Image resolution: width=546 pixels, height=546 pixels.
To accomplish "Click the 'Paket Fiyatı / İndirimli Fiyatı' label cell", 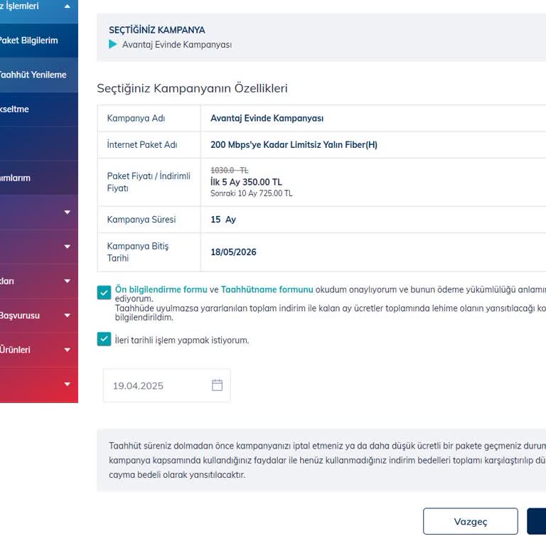I will point(149,182).
